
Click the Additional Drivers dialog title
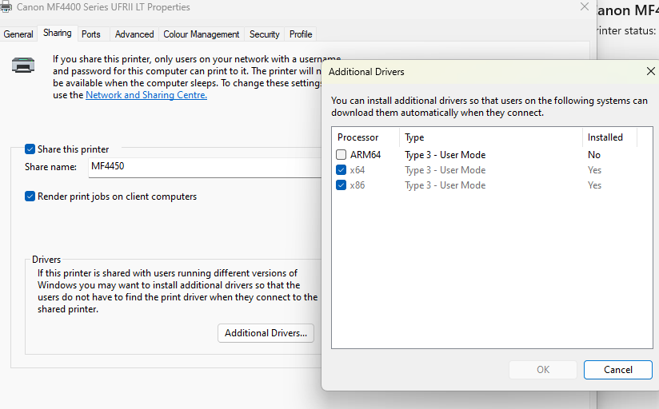coord(366,72)
